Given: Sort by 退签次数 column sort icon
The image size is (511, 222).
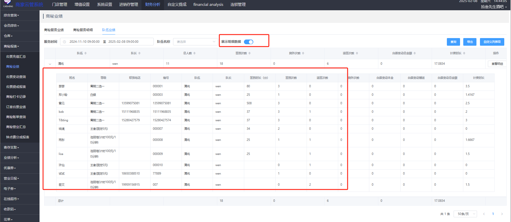Looking at the screenshot, I should click(357, 53).
